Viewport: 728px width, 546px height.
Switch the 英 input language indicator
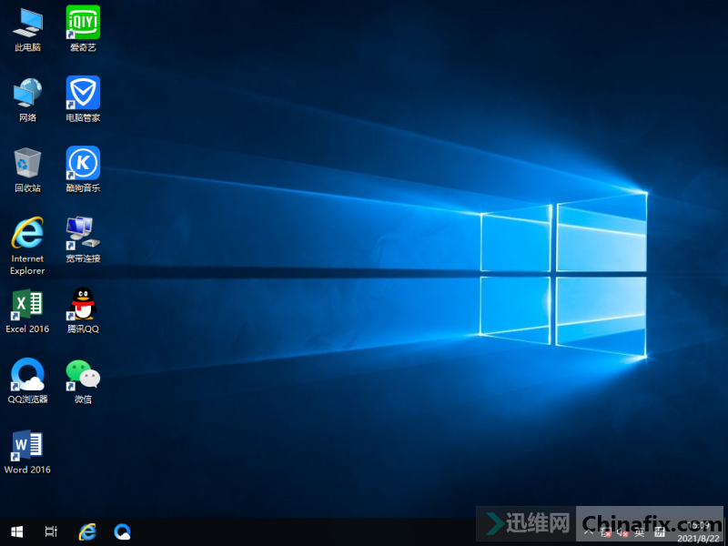point(640,532)
